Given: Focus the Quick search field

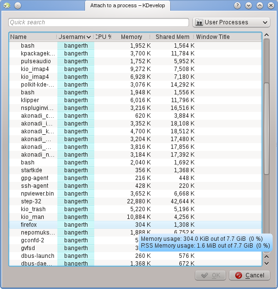Looking at the screenshot, I should point(99,22).
